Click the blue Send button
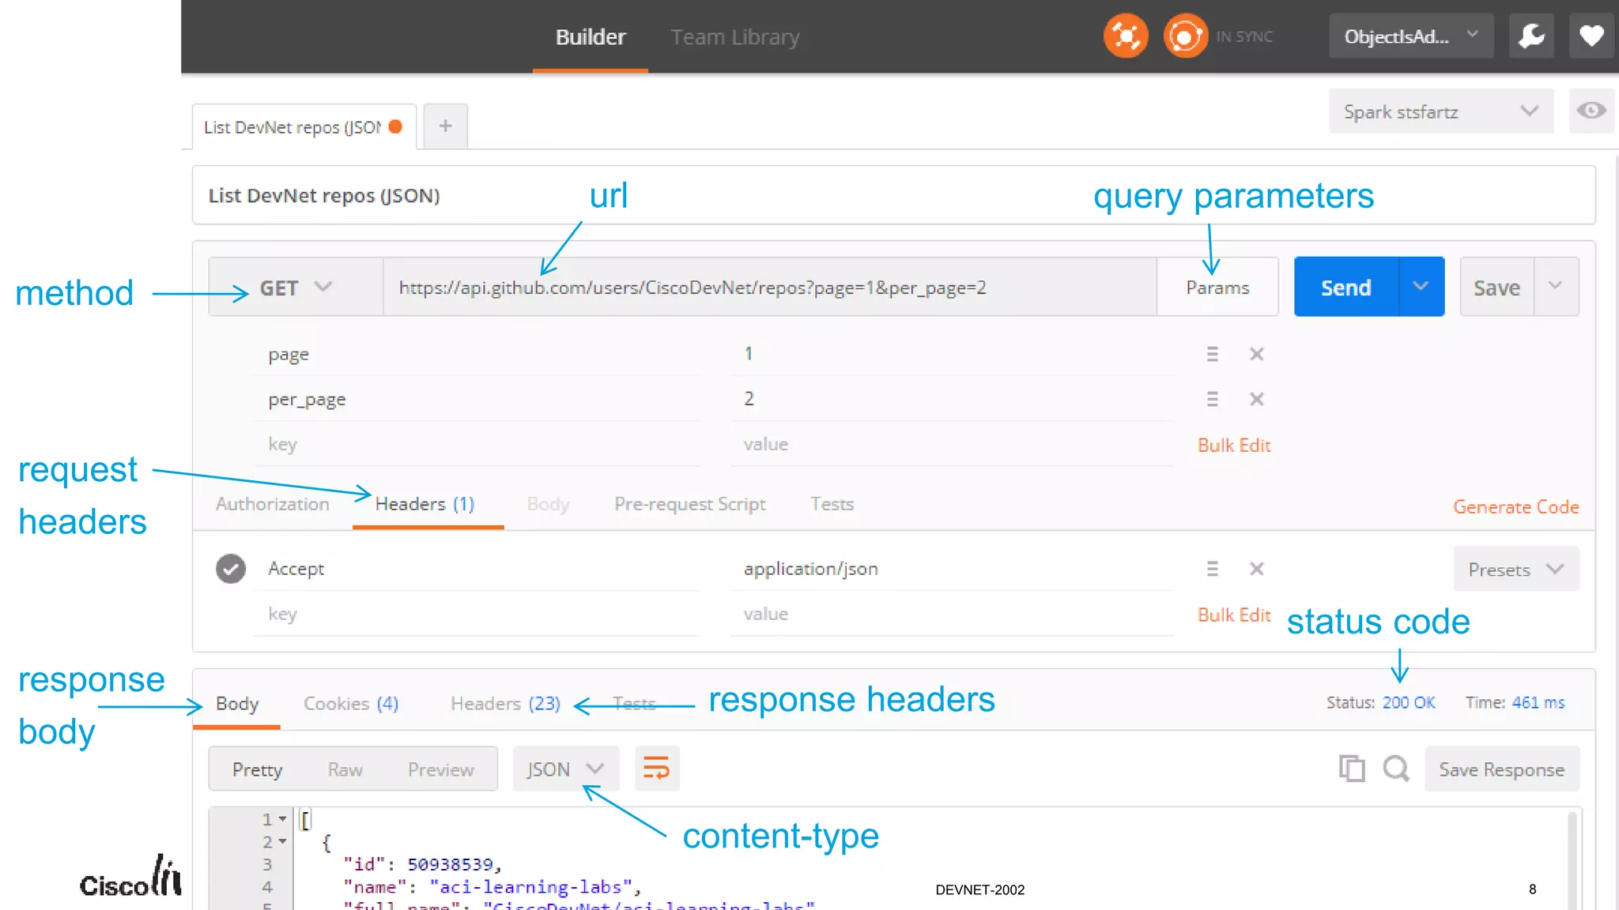Screen dimensions: 1619x910 click(1345, 288)
